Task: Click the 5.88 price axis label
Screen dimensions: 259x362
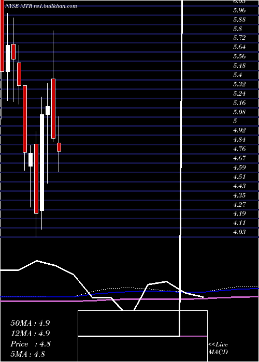Action: tap(239, 20)
